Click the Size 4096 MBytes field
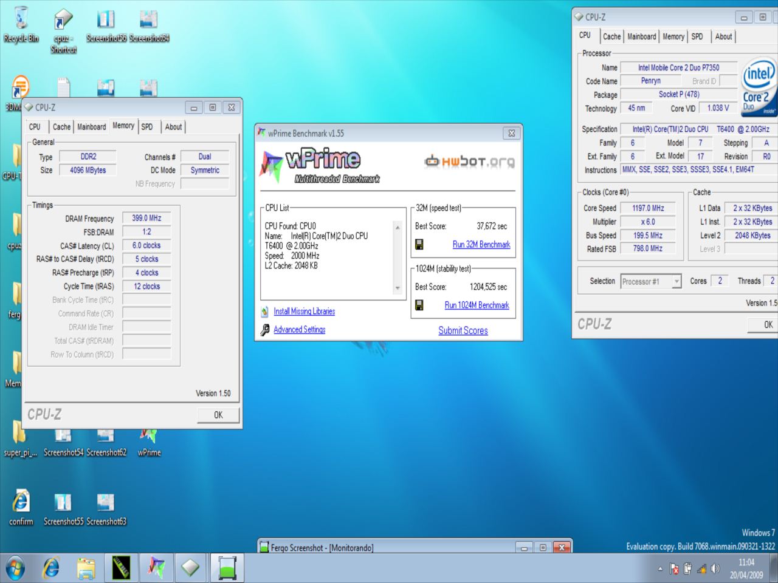 (x=88, y=170)
